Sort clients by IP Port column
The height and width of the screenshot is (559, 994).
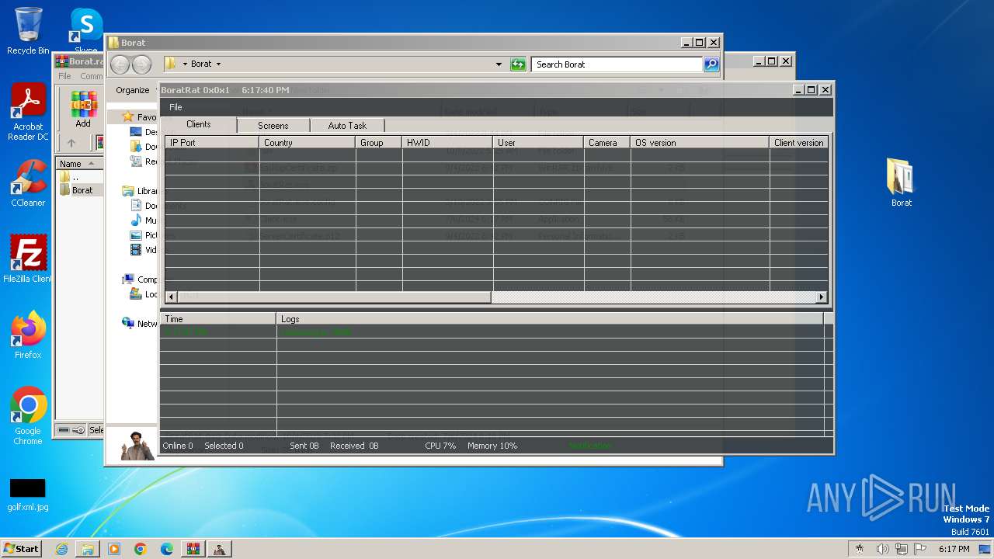[x=212, y=143]
